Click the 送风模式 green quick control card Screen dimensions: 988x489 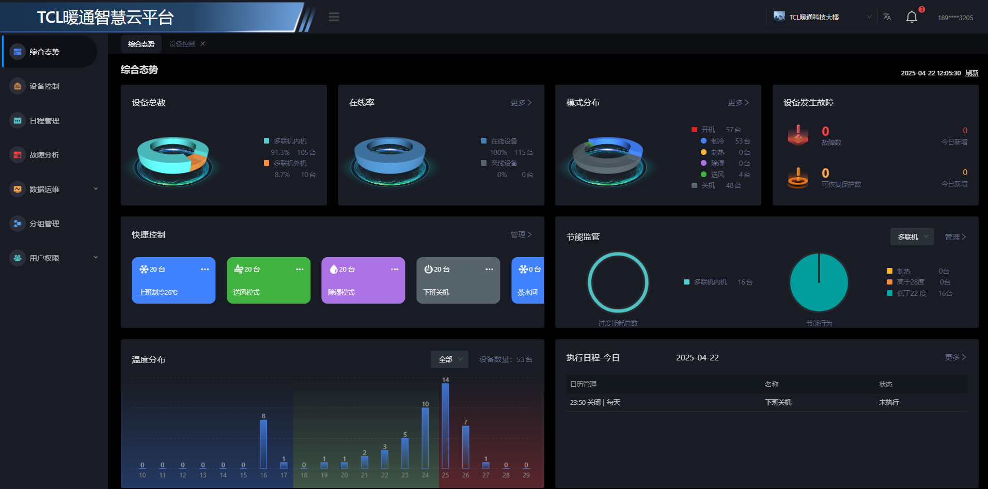coord(269,280)
